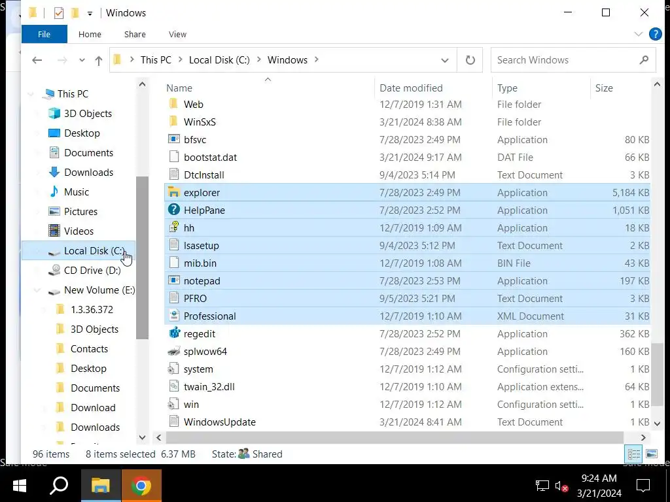Open the File tab

pos(44,34)
